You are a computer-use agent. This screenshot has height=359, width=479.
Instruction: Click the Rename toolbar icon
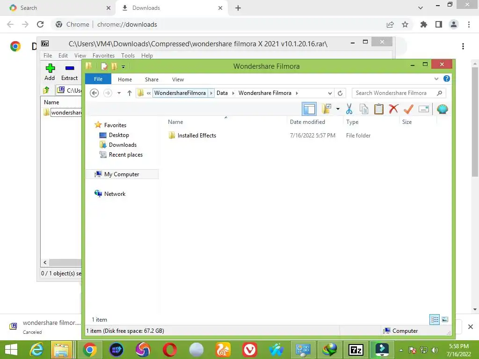click(x=424, y=109)
